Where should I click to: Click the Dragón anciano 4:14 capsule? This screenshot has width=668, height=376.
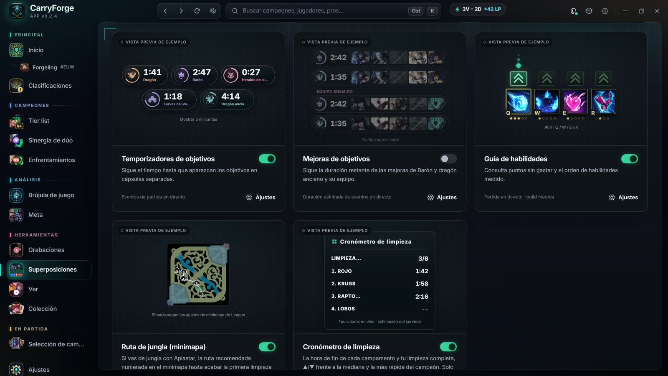click(x=227, y=99)
